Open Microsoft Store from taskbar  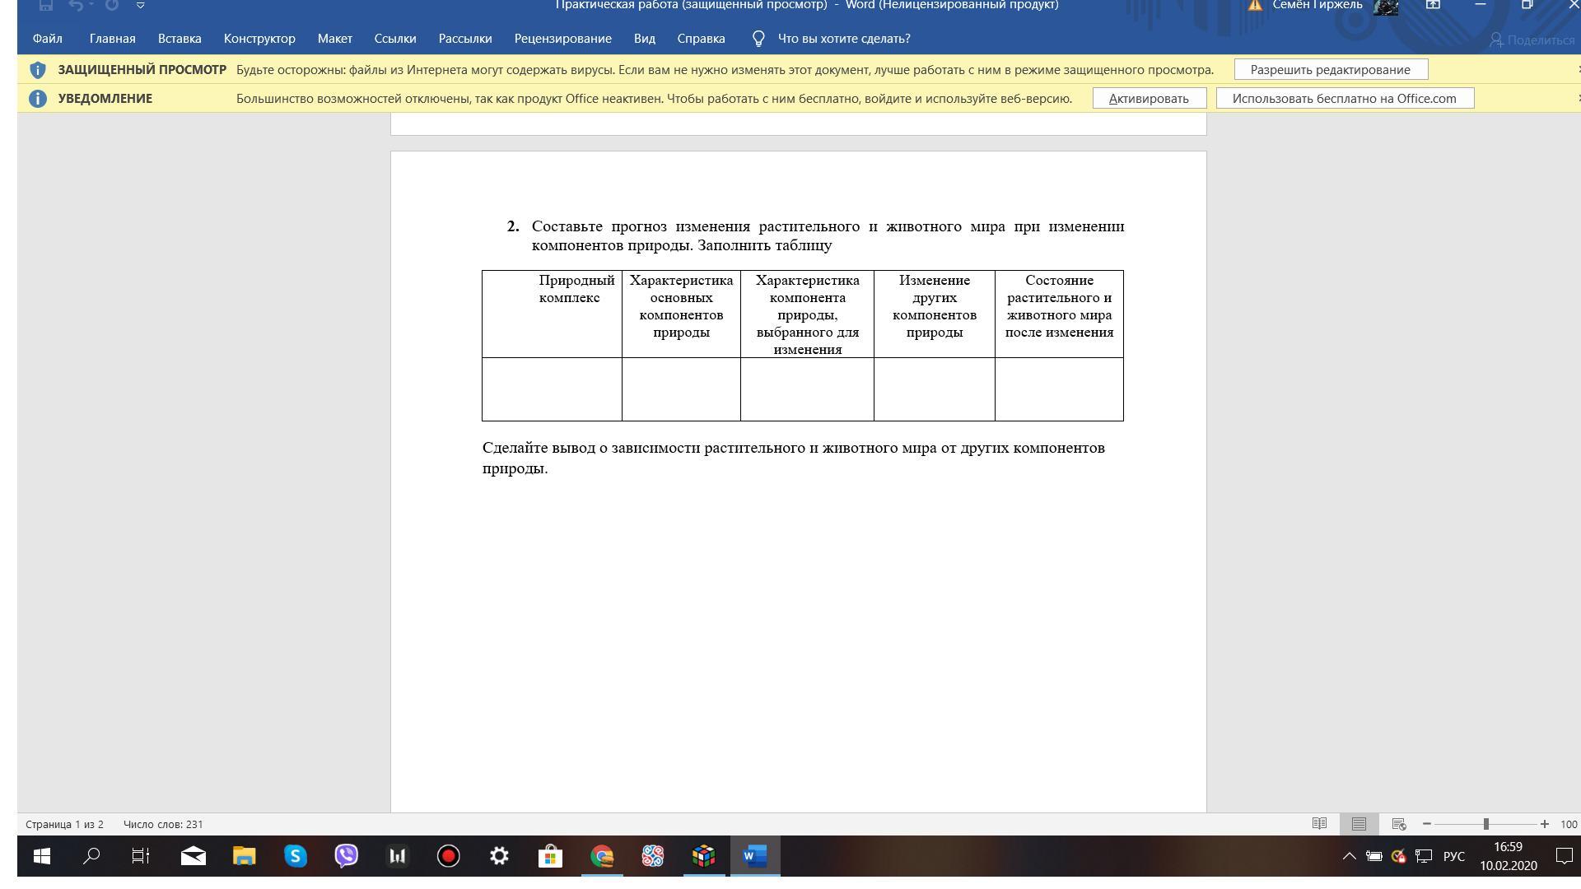point(550,856)
